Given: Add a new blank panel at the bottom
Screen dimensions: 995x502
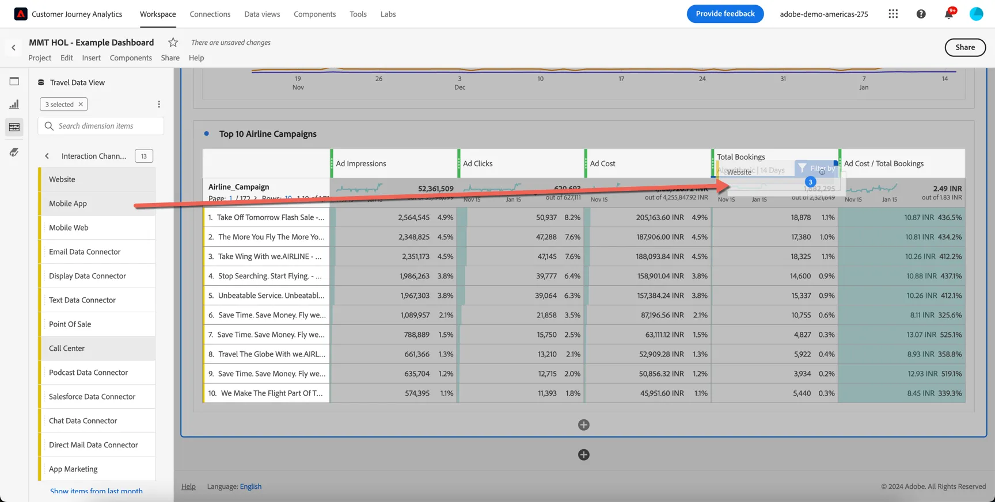Looking at the screenshot, I should tap(583, 454).
